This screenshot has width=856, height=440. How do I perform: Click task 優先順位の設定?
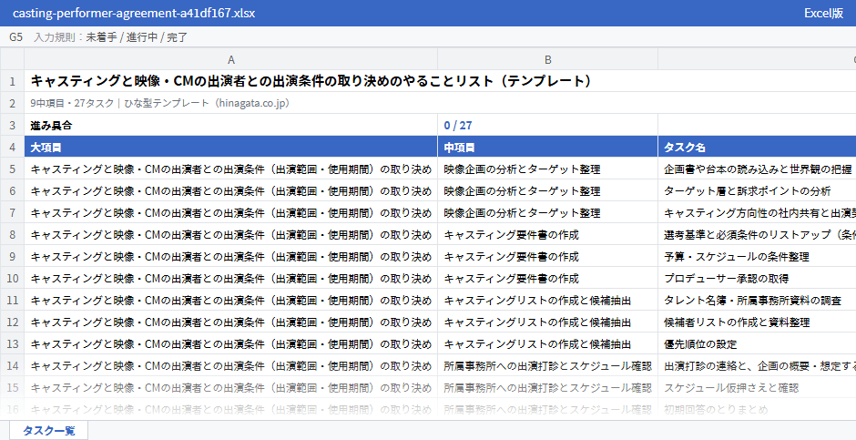700,344
